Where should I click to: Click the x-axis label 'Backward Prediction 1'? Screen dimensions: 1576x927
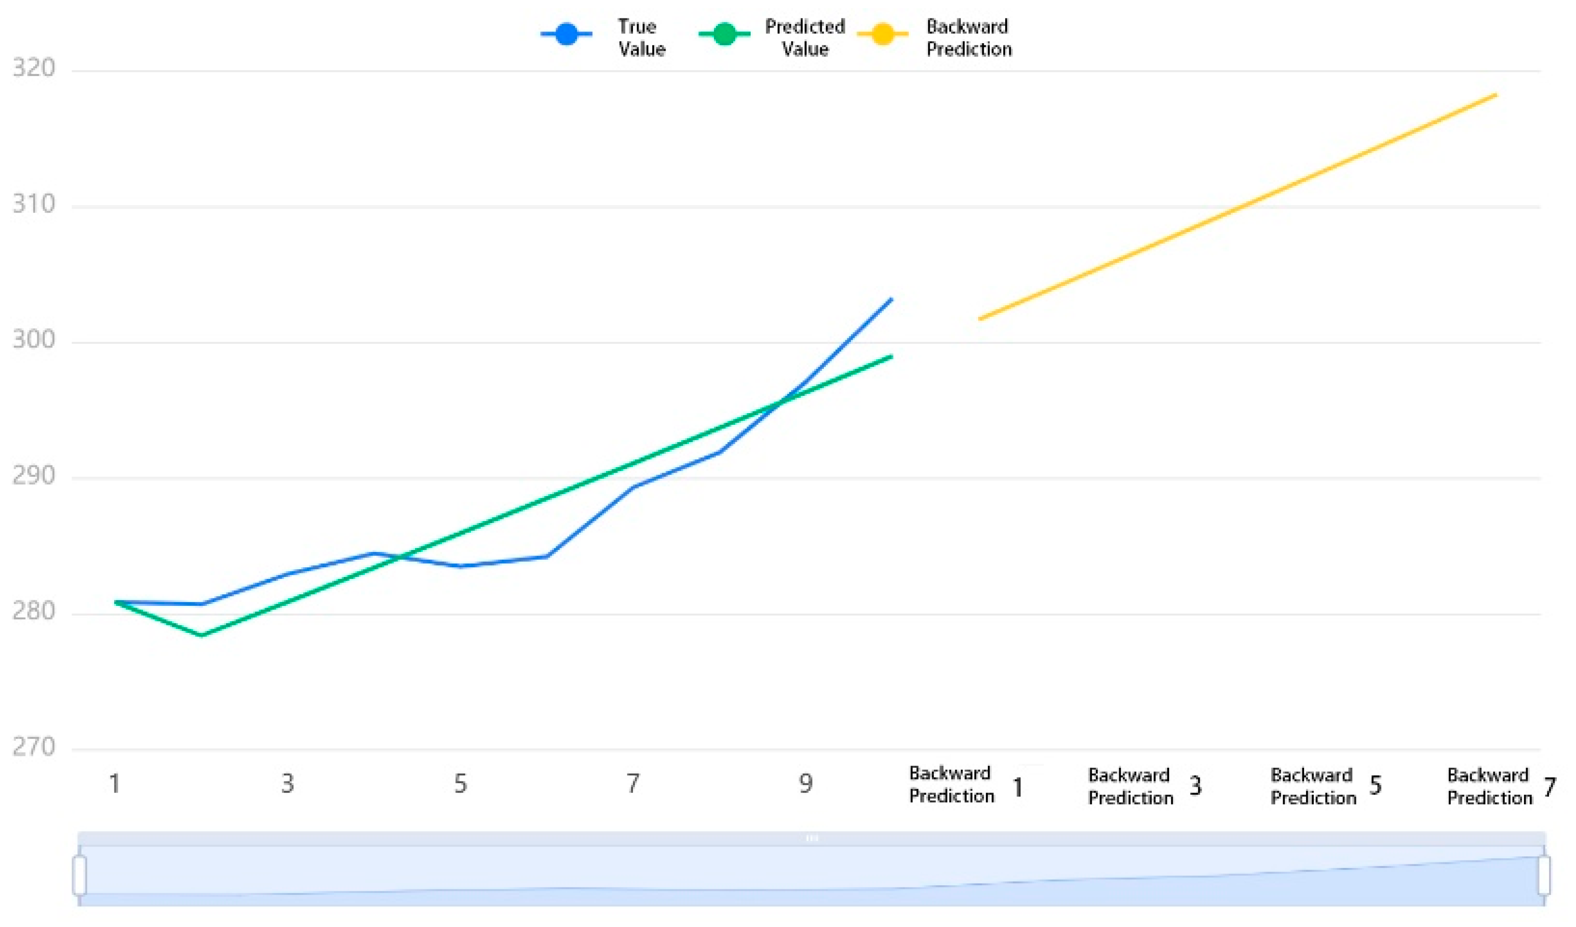966,785
